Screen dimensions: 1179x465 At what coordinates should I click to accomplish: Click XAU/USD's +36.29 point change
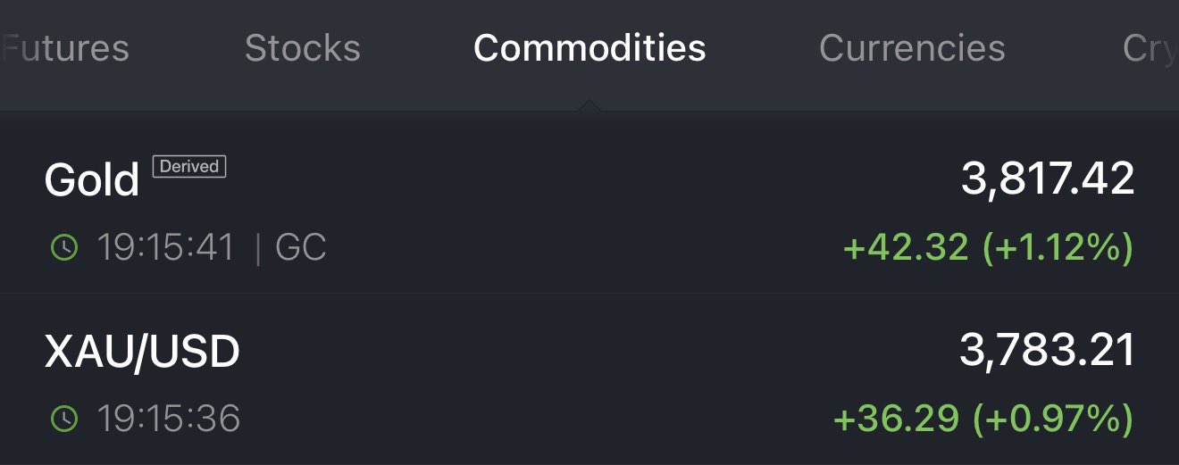click(x=896, y=418)
